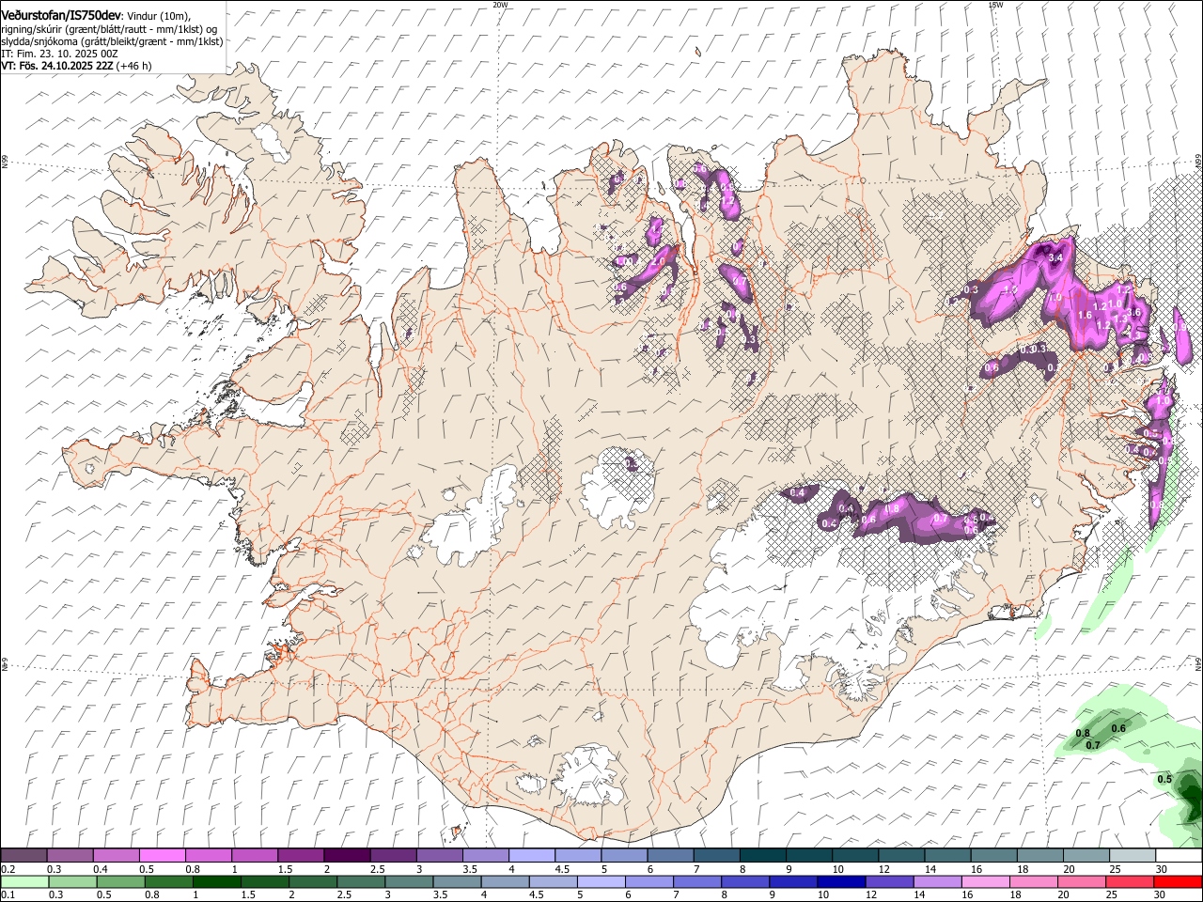Image resolution: width=1203 pixels, height=902 pixels.
Task: Select the dark purple upper swatch between 2 and 2.5
Action: pyautogui.click(x=347, y=855)
